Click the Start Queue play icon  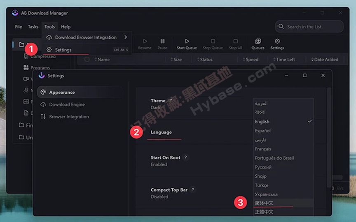[187, 41]
